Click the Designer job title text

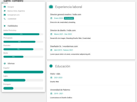[x=11, y=7]
